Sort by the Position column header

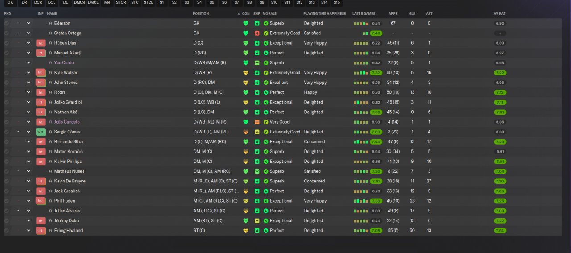click(x=201, y=14)
